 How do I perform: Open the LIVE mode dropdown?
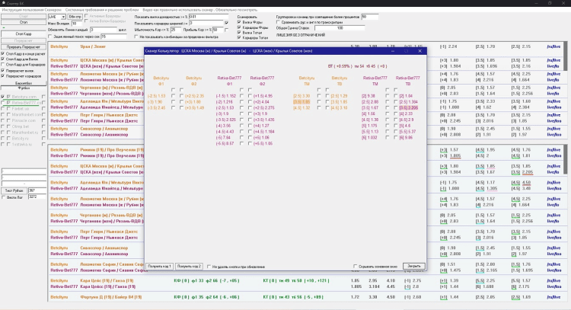click(56, 15)
